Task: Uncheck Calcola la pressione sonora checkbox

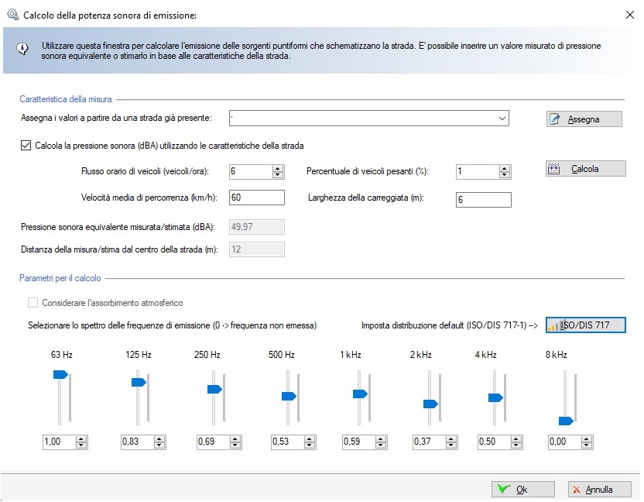Action: 26,146
